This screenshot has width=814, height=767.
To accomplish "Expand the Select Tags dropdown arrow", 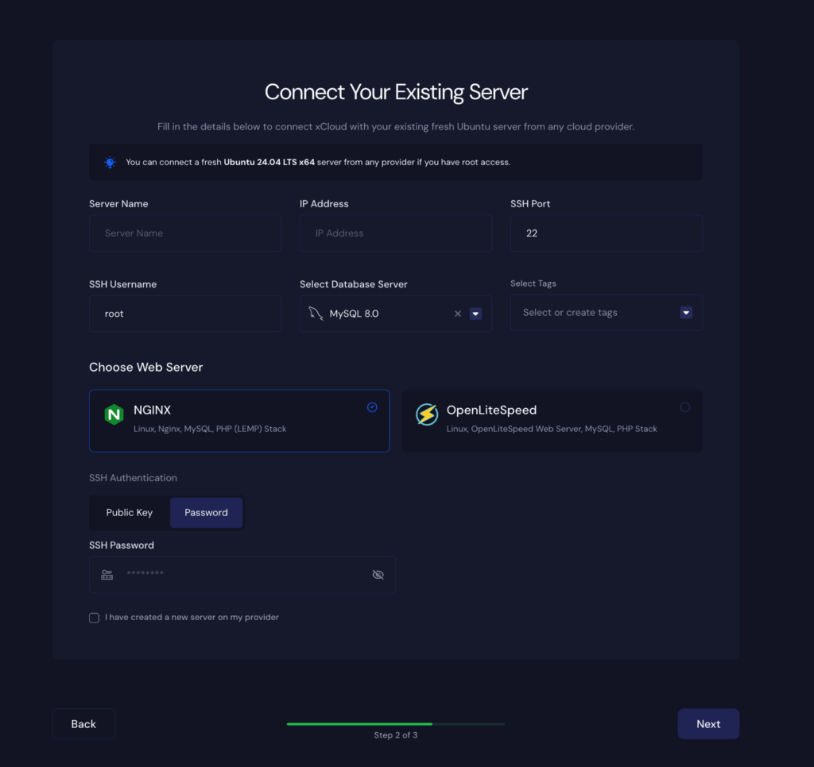I will [686, 313].
